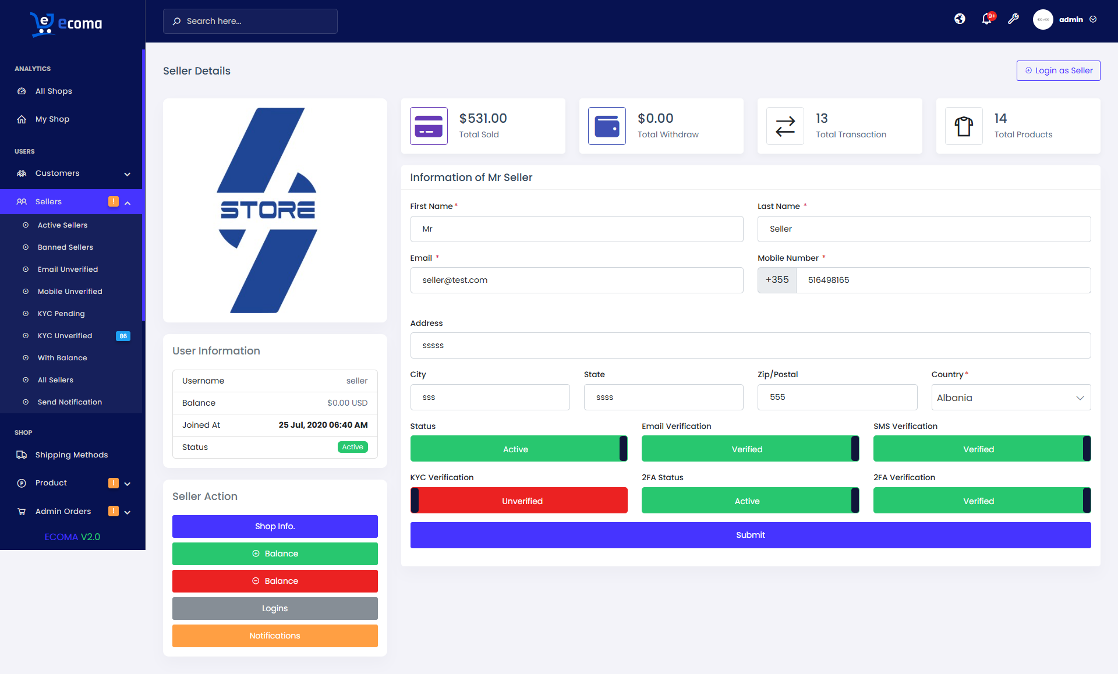This screenshot has height=674, width=1118.
Task: Click the globe icon in top bar
Action: (x=960, y=19)
